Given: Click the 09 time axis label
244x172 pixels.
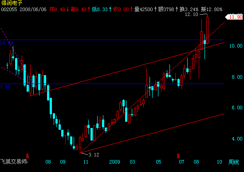Looking at the screenshot, I should [63, 162].
